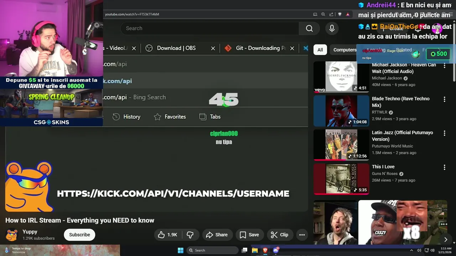Share the video
456x256 pixels.
(x=217, y=235)
